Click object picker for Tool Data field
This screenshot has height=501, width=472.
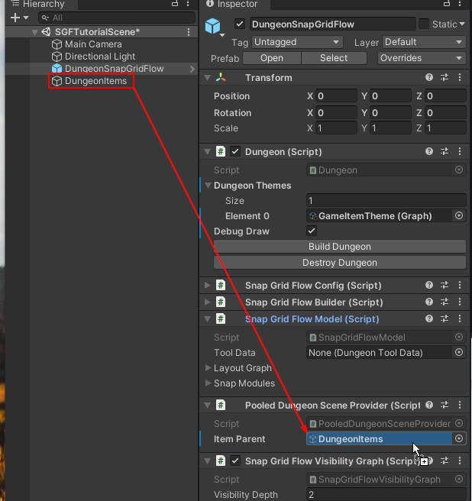tap(459, 353)
